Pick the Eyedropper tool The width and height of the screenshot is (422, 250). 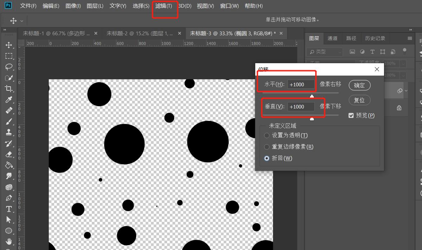[x=9, y=100]
